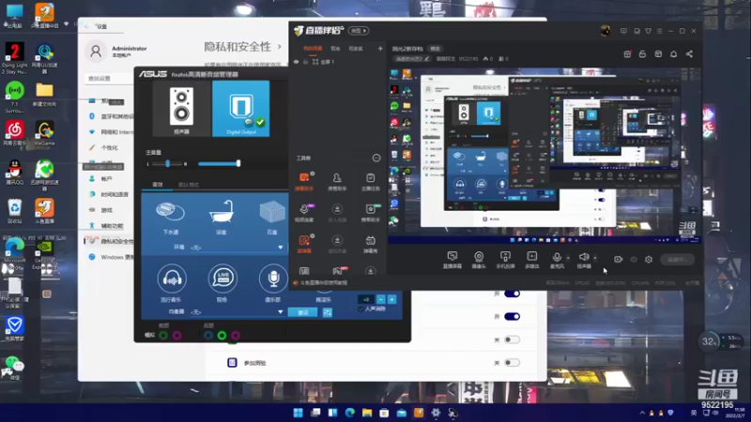Toggle visibility eye of 全屏 1 source

(x=296, y=62)
